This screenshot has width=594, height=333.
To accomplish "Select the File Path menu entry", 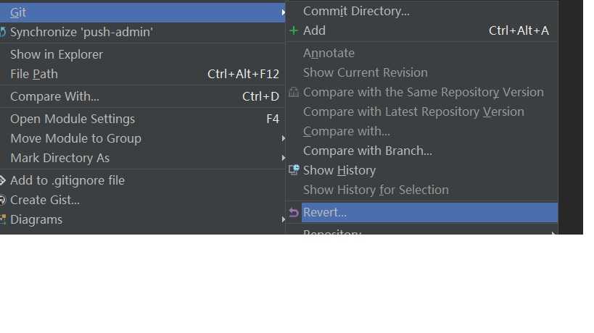I will tap(34, 74).
